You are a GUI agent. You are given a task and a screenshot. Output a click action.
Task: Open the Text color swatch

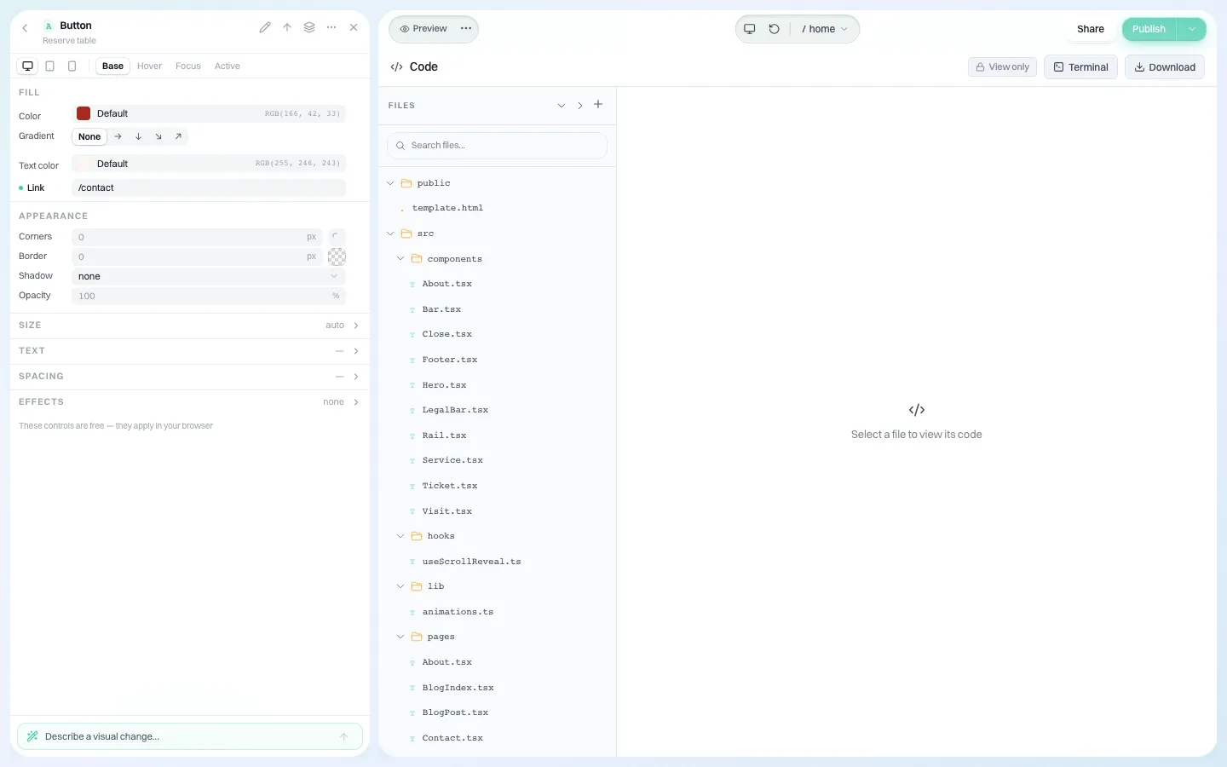84,164
